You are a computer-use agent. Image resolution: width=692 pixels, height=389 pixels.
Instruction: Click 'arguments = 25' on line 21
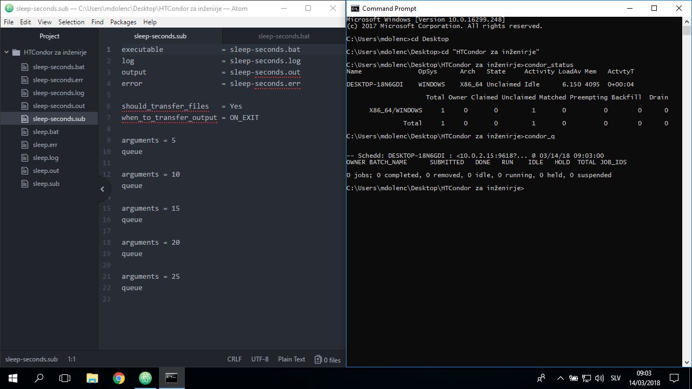point(150,276)
